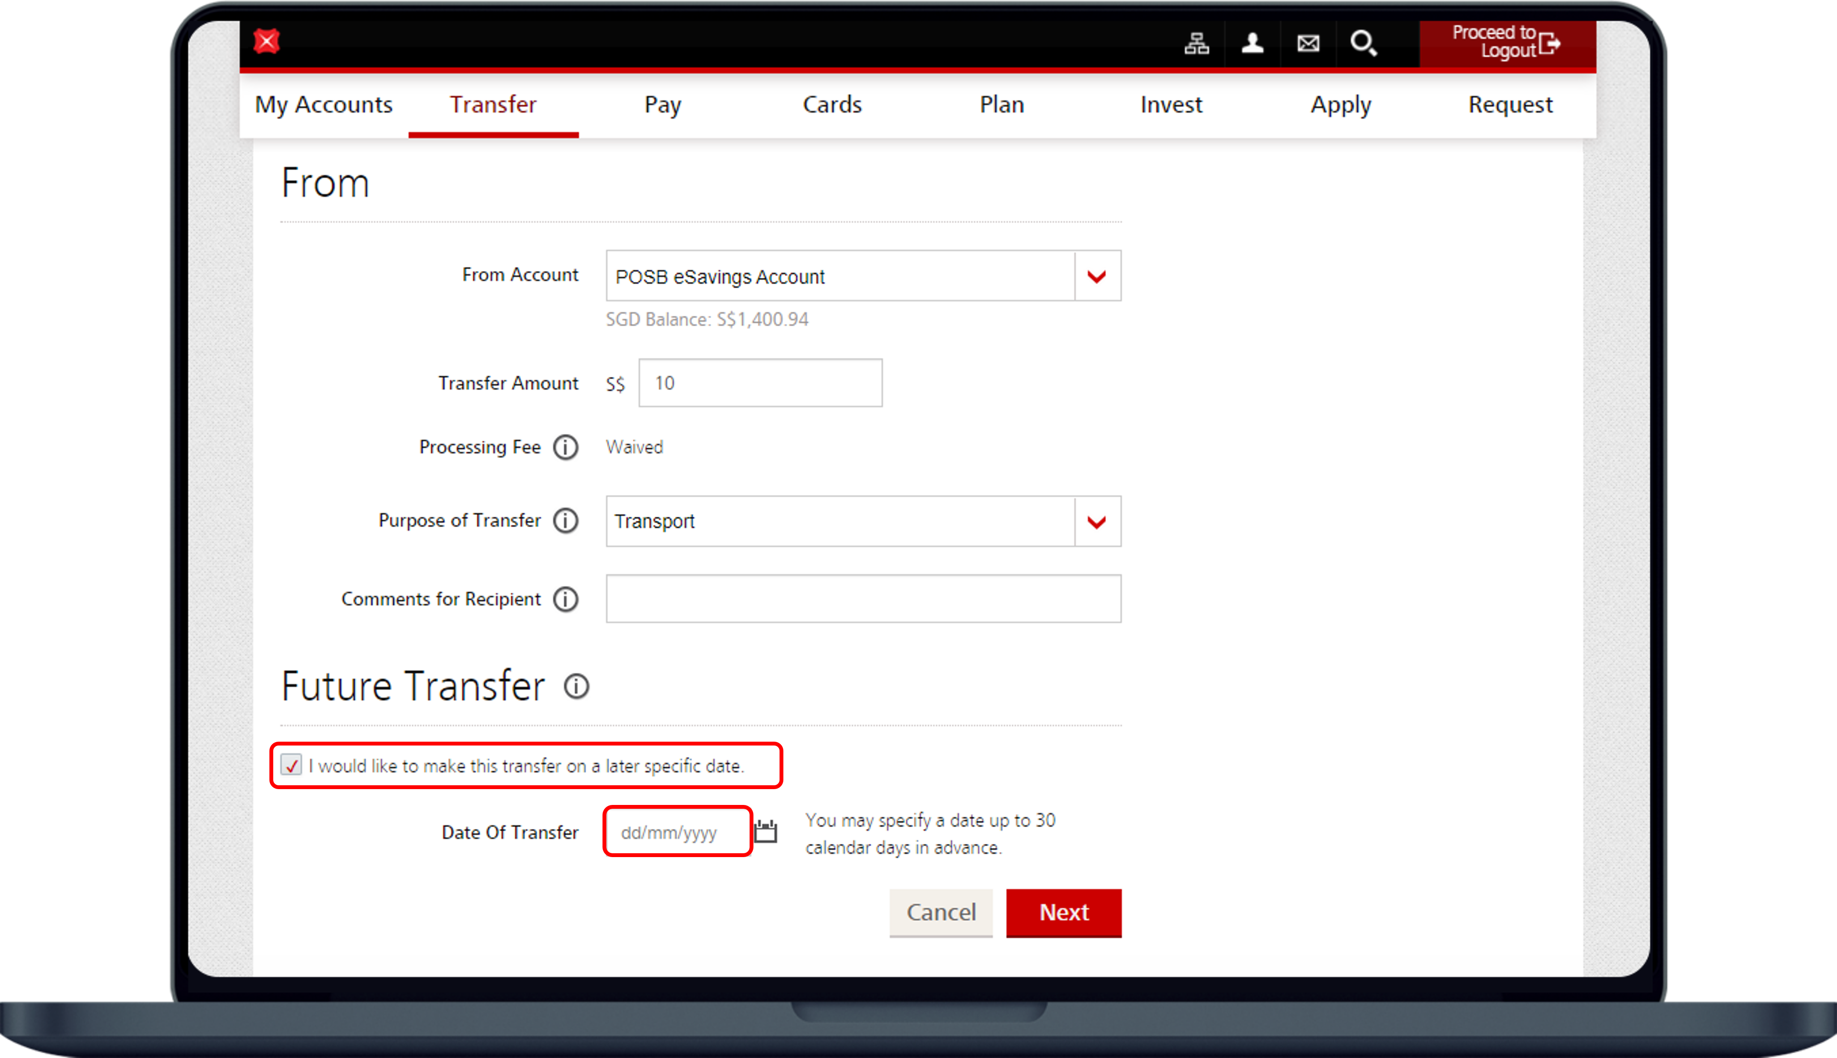Image resolution: width=1837 pixels, height=1058 pixels.
Task: Uncheck the later specific date checkbox
Action: coord(291,765)
